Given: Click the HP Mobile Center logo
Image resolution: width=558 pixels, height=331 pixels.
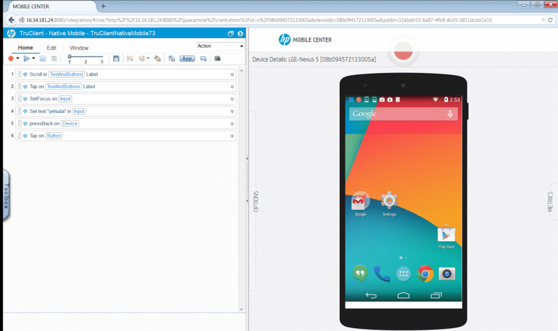Looking at the screenshot, I should [305, 40].
